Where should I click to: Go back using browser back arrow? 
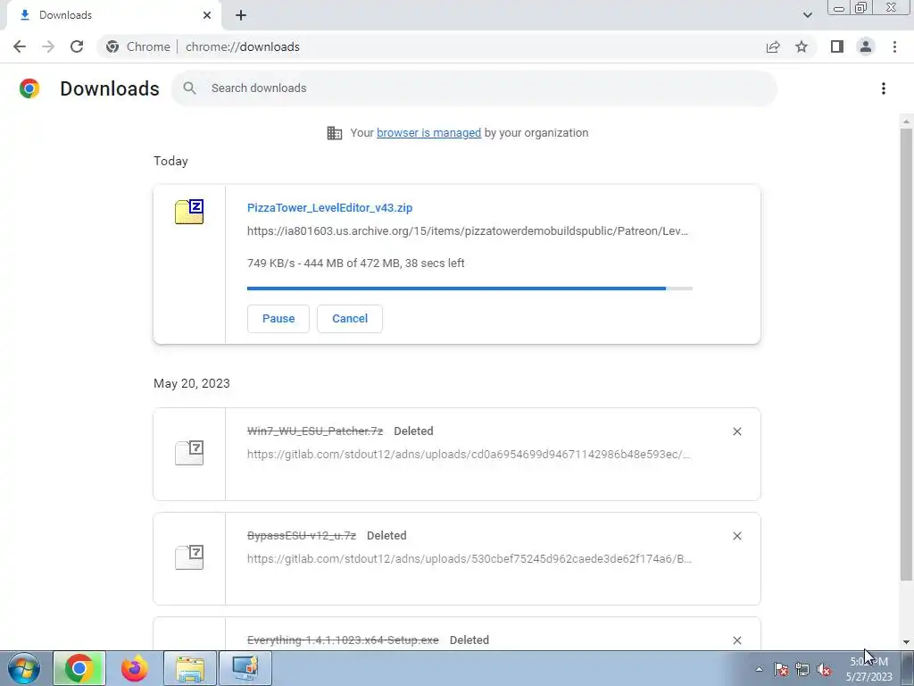click(x=20, y=46)
